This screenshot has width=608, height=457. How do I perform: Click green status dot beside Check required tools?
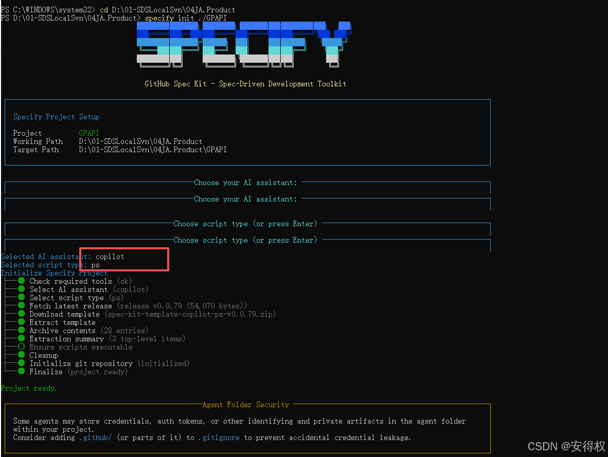tap(21, 281)
